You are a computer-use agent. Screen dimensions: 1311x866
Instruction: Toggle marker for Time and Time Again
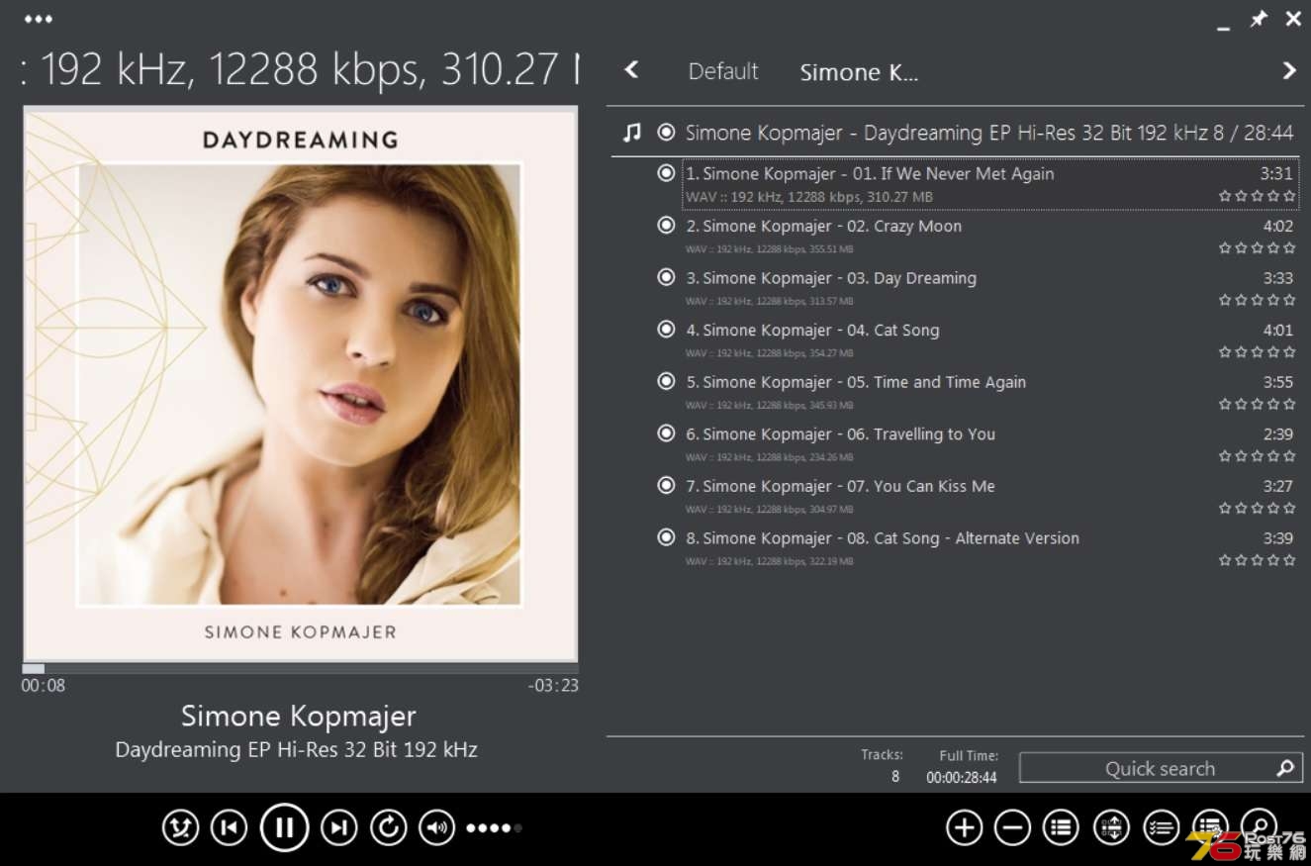(666, 381)
